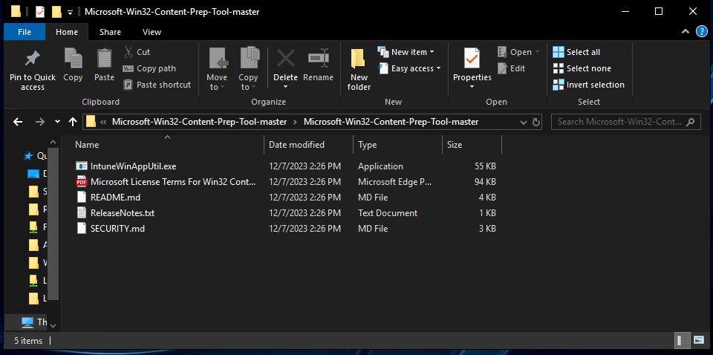Click title bar Properties quick icon

click(40, 12)
